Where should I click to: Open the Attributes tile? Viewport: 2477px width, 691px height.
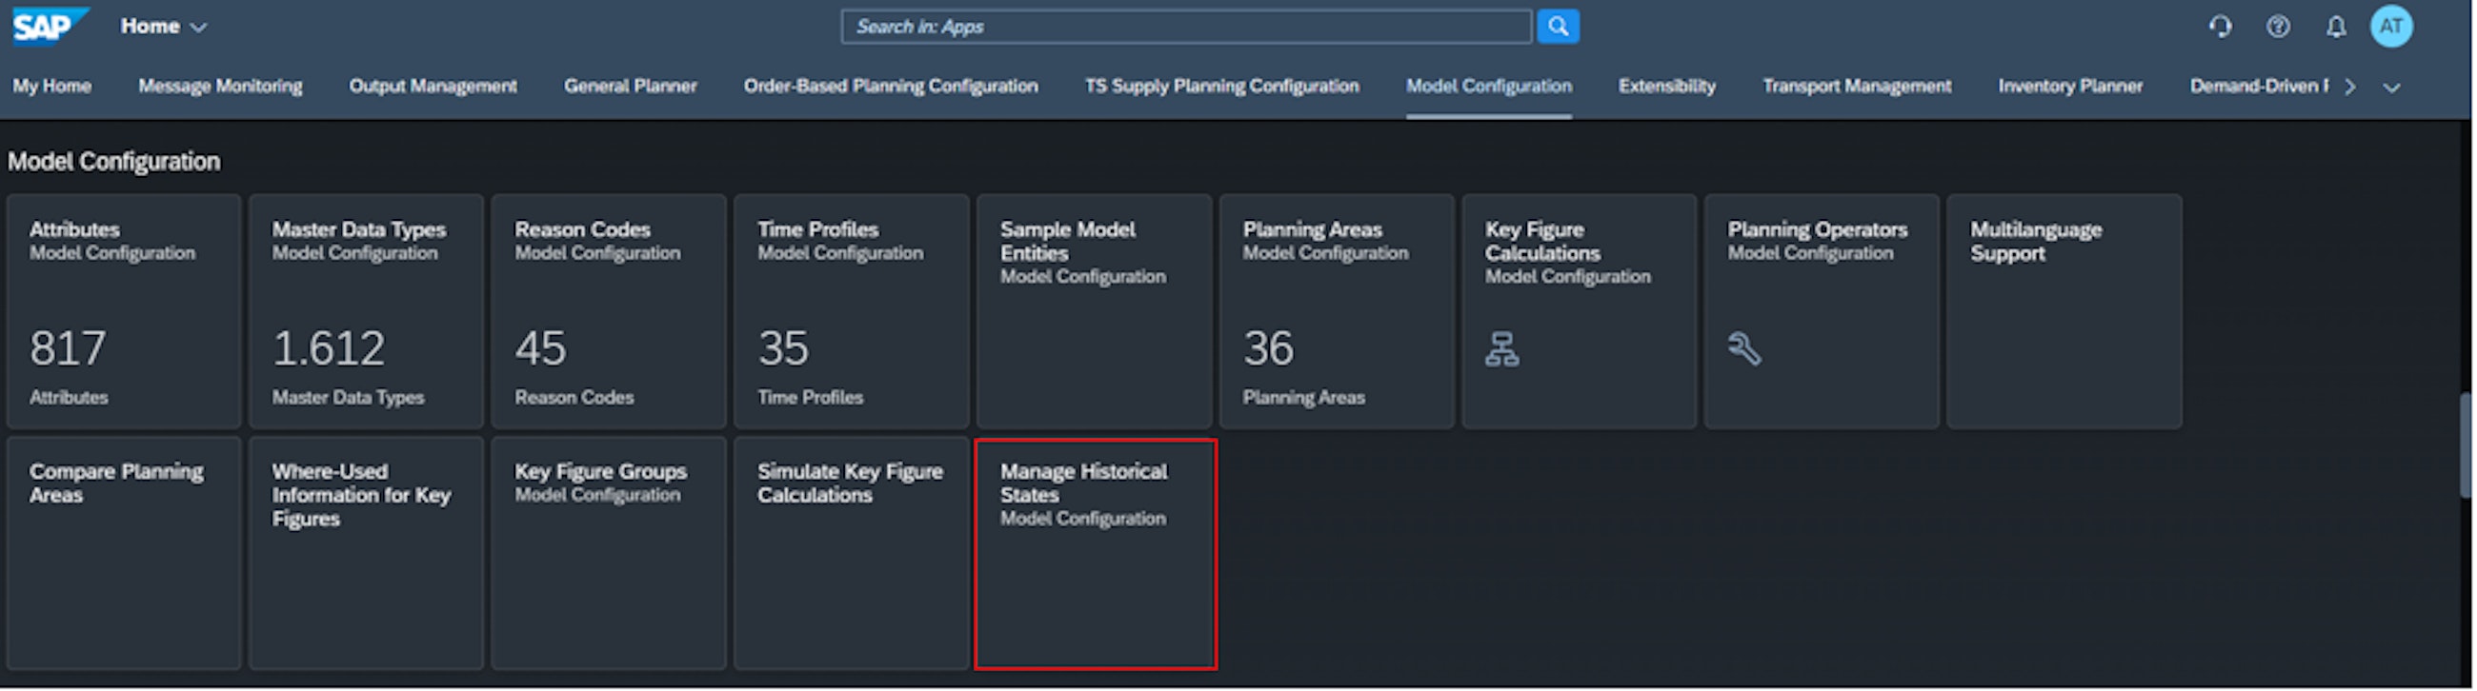(124, 311)
